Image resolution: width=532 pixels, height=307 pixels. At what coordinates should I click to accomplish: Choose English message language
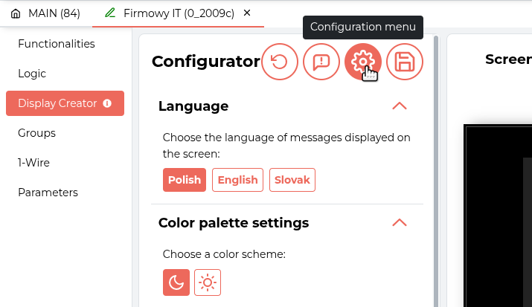coord(237,180)
